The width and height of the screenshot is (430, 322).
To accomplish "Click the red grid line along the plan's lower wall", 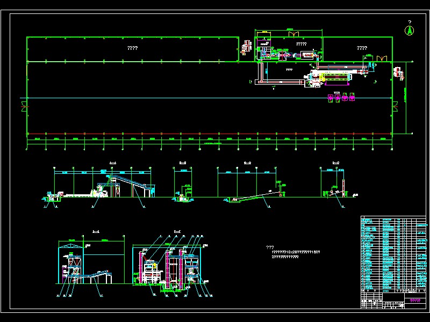I will pyautogui.click(x=210, y=134).
